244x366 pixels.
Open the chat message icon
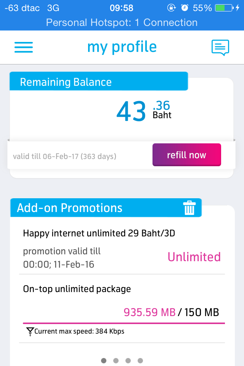coord(220,48)
